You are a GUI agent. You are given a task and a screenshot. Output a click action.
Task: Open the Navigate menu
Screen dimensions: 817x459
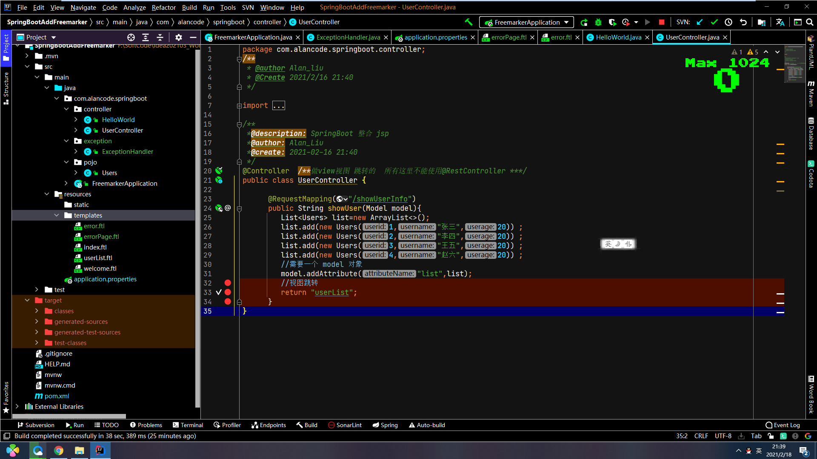(83, 7)
